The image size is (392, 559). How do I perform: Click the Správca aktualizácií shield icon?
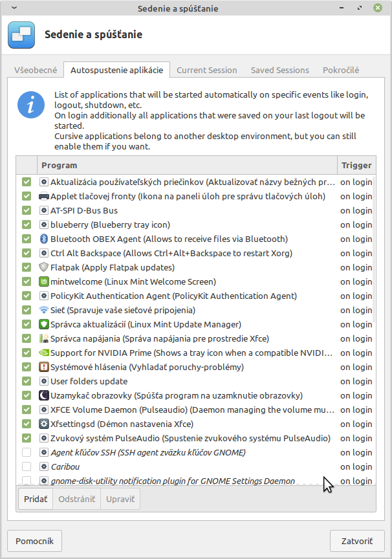[44, 324]
